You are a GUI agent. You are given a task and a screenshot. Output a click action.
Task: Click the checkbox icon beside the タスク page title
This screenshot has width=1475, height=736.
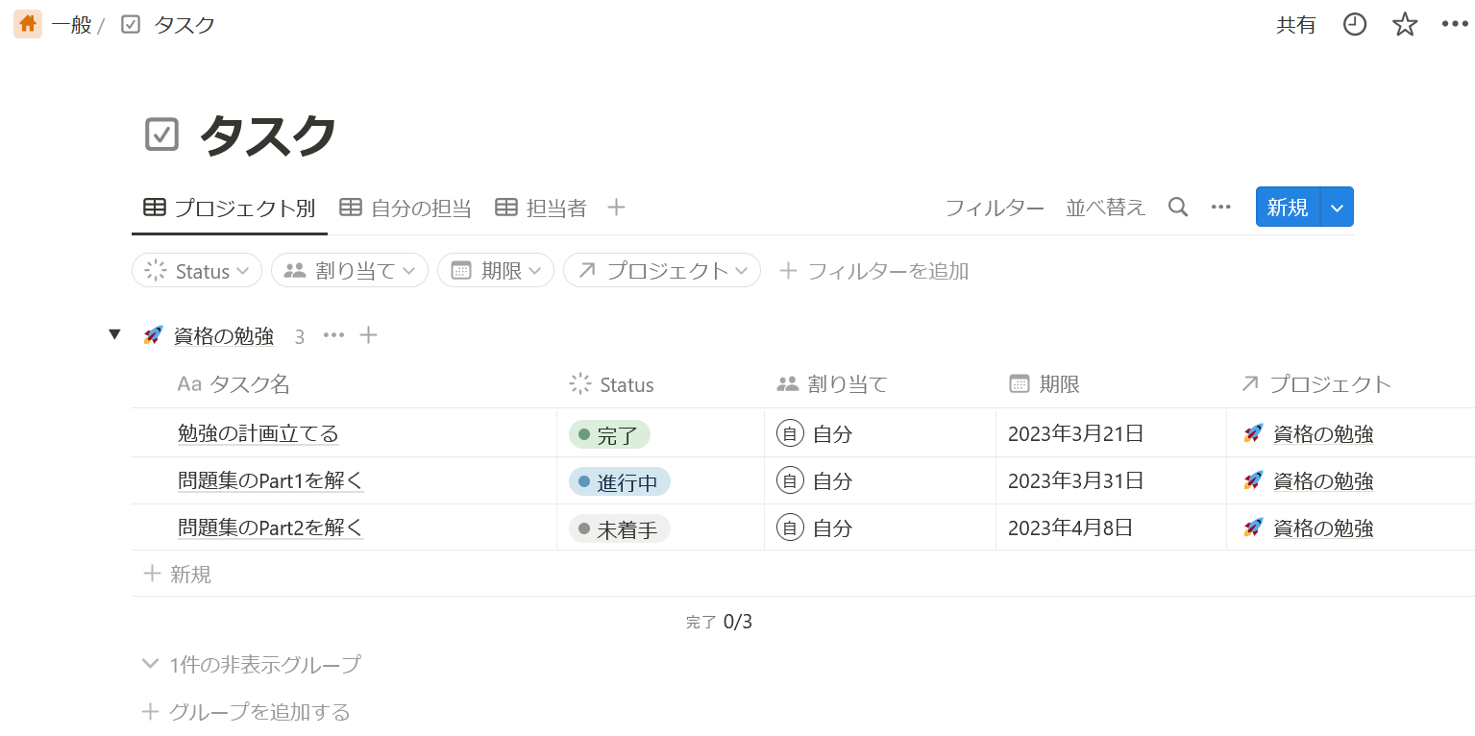click(161, 134)
